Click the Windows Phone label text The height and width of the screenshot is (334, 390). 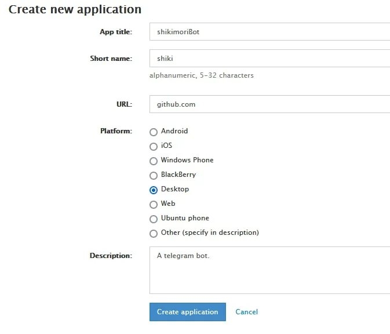click(187, 160)
